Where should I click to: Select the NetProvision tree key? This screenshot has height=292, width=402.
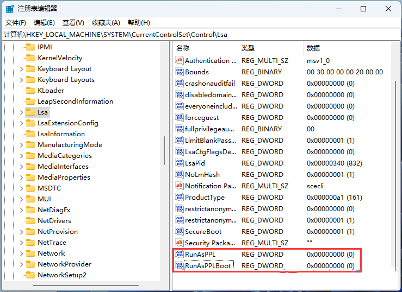click(x=58, y=231)
